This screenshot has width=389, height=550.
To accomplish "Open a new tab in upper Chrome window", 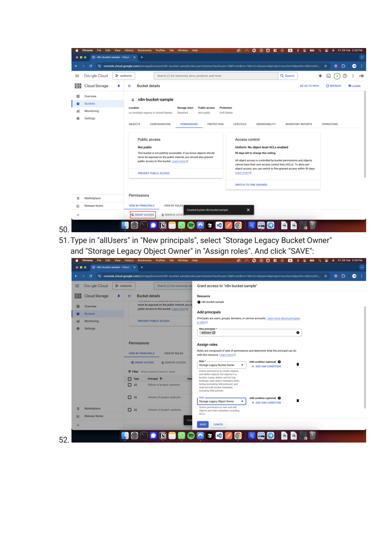I will point(142,57).
